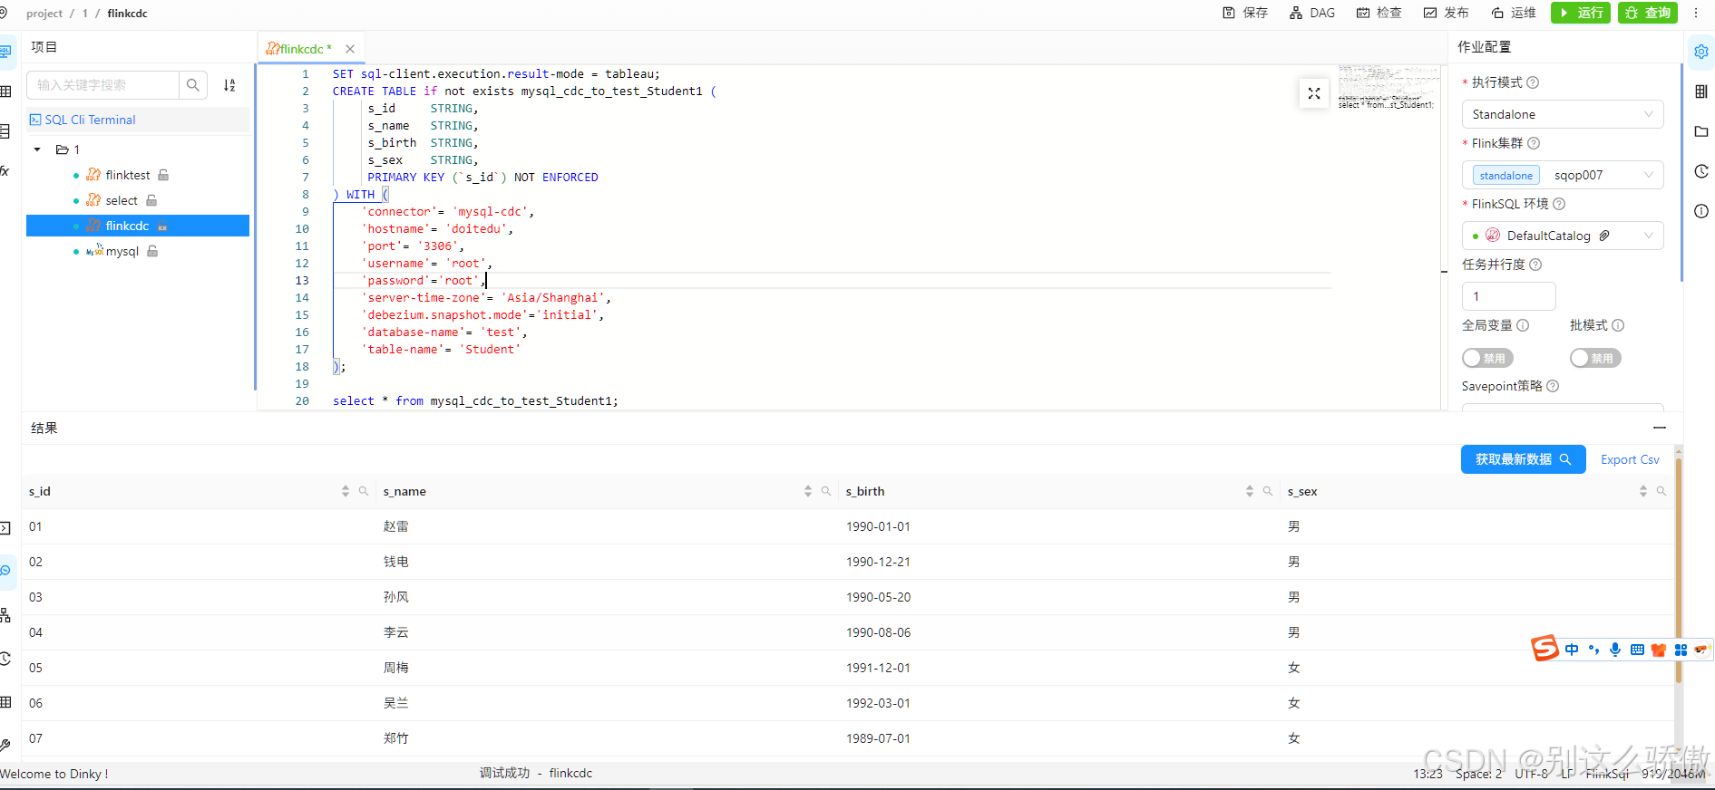Click the code minimap thumbnail
Viewport: 1715px width, 790px height.
point(1388,88)
